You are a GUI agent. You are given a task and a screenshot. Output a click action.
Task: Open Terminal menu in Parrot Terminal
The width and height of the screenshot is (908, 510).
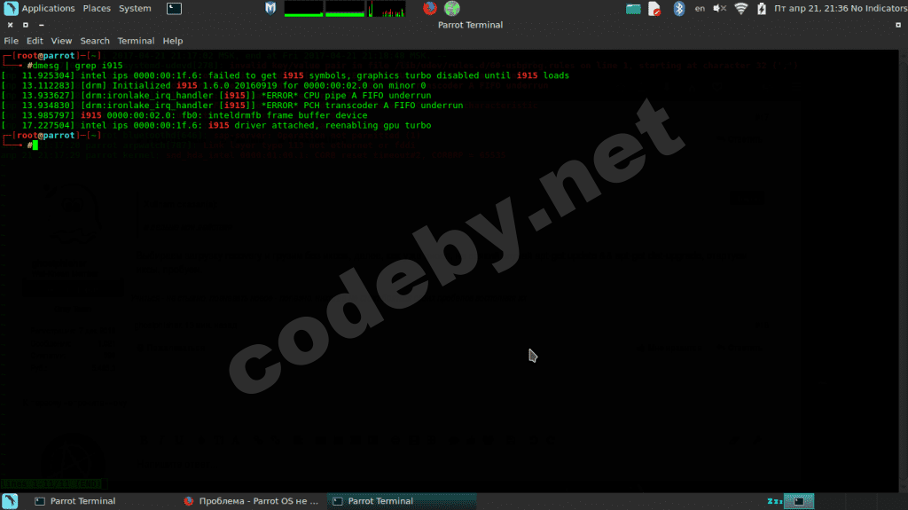tap(136, 41)
